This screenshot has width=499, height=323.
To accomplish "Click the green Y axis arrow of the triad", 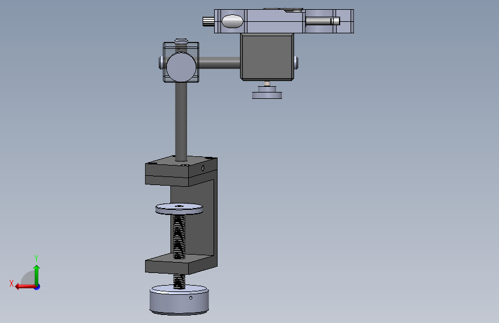I will click(x=37, y=274).
